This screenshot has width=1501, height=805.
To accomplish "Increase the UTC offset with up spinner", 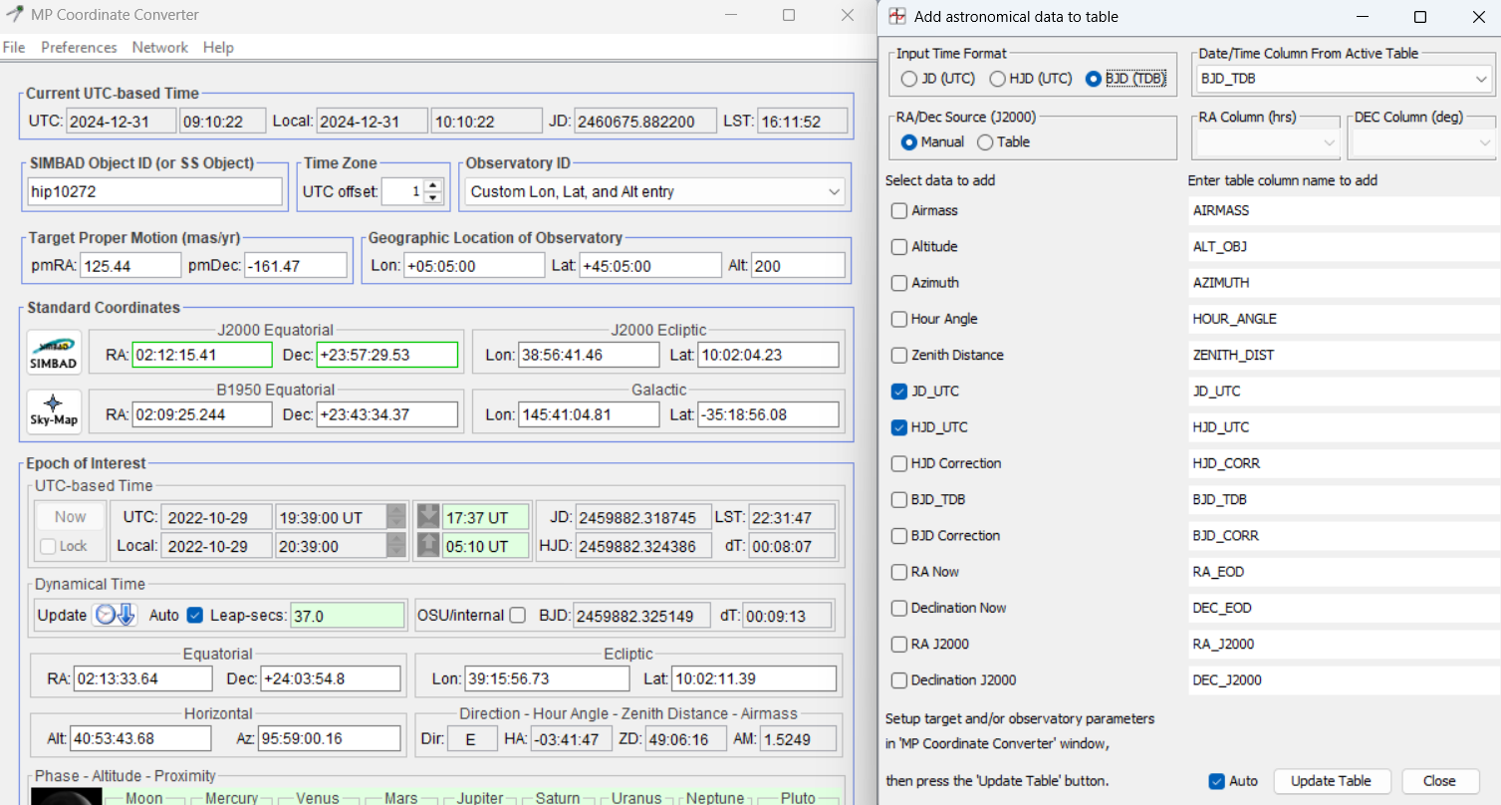I will (x=432, y=185).
